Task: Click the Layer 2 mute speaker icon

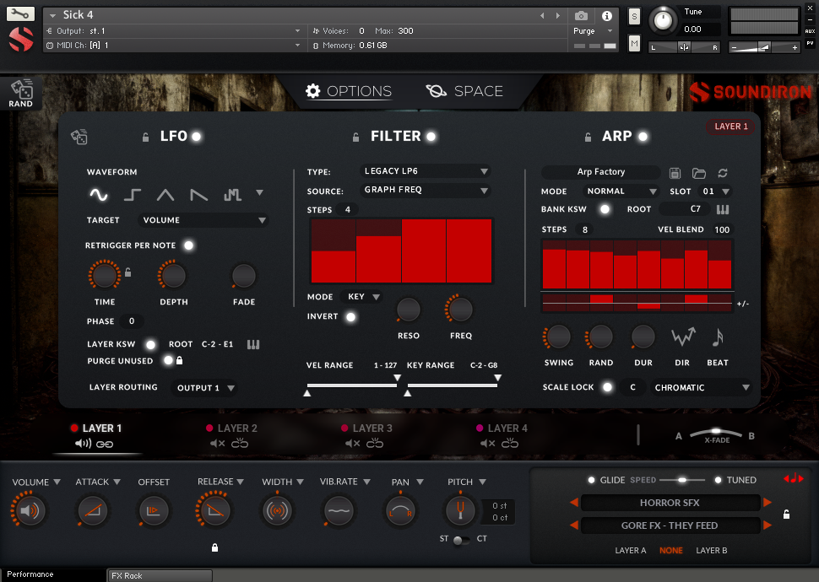Action: pyautogui.click(x=217, y=444)
